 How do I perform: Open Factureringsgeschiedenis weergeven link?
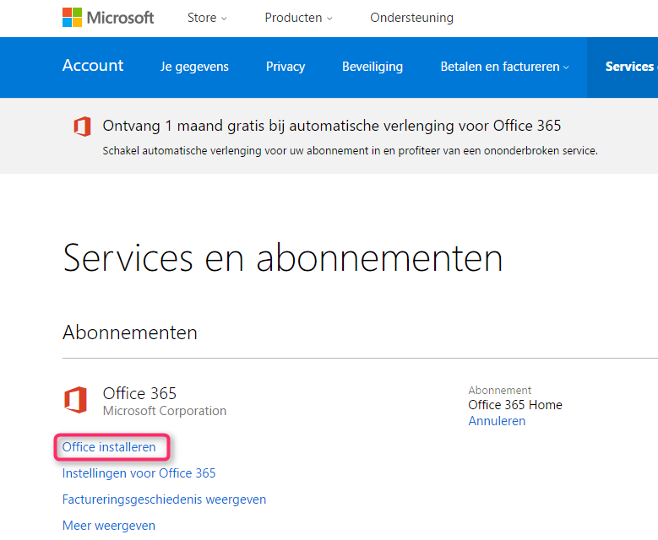(164, 499)
